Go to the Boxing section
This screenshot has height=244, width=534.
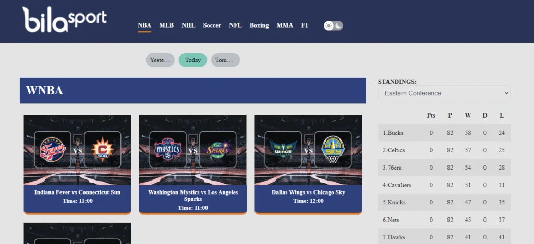(259, 25)
